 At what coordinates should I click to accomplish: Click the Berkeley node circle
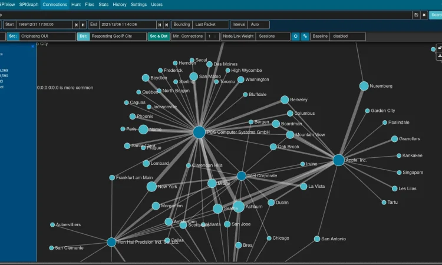pyautogui.click(x=285, y=100)
